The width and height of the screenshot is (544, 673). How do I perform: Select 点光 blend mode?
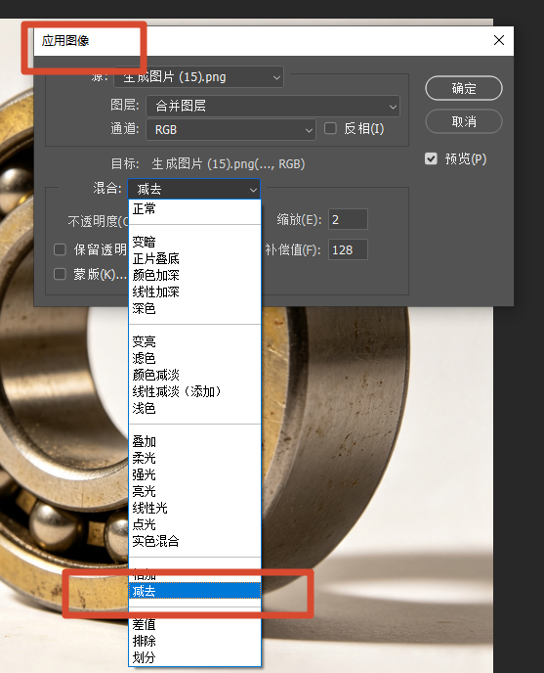click(194, 524)
